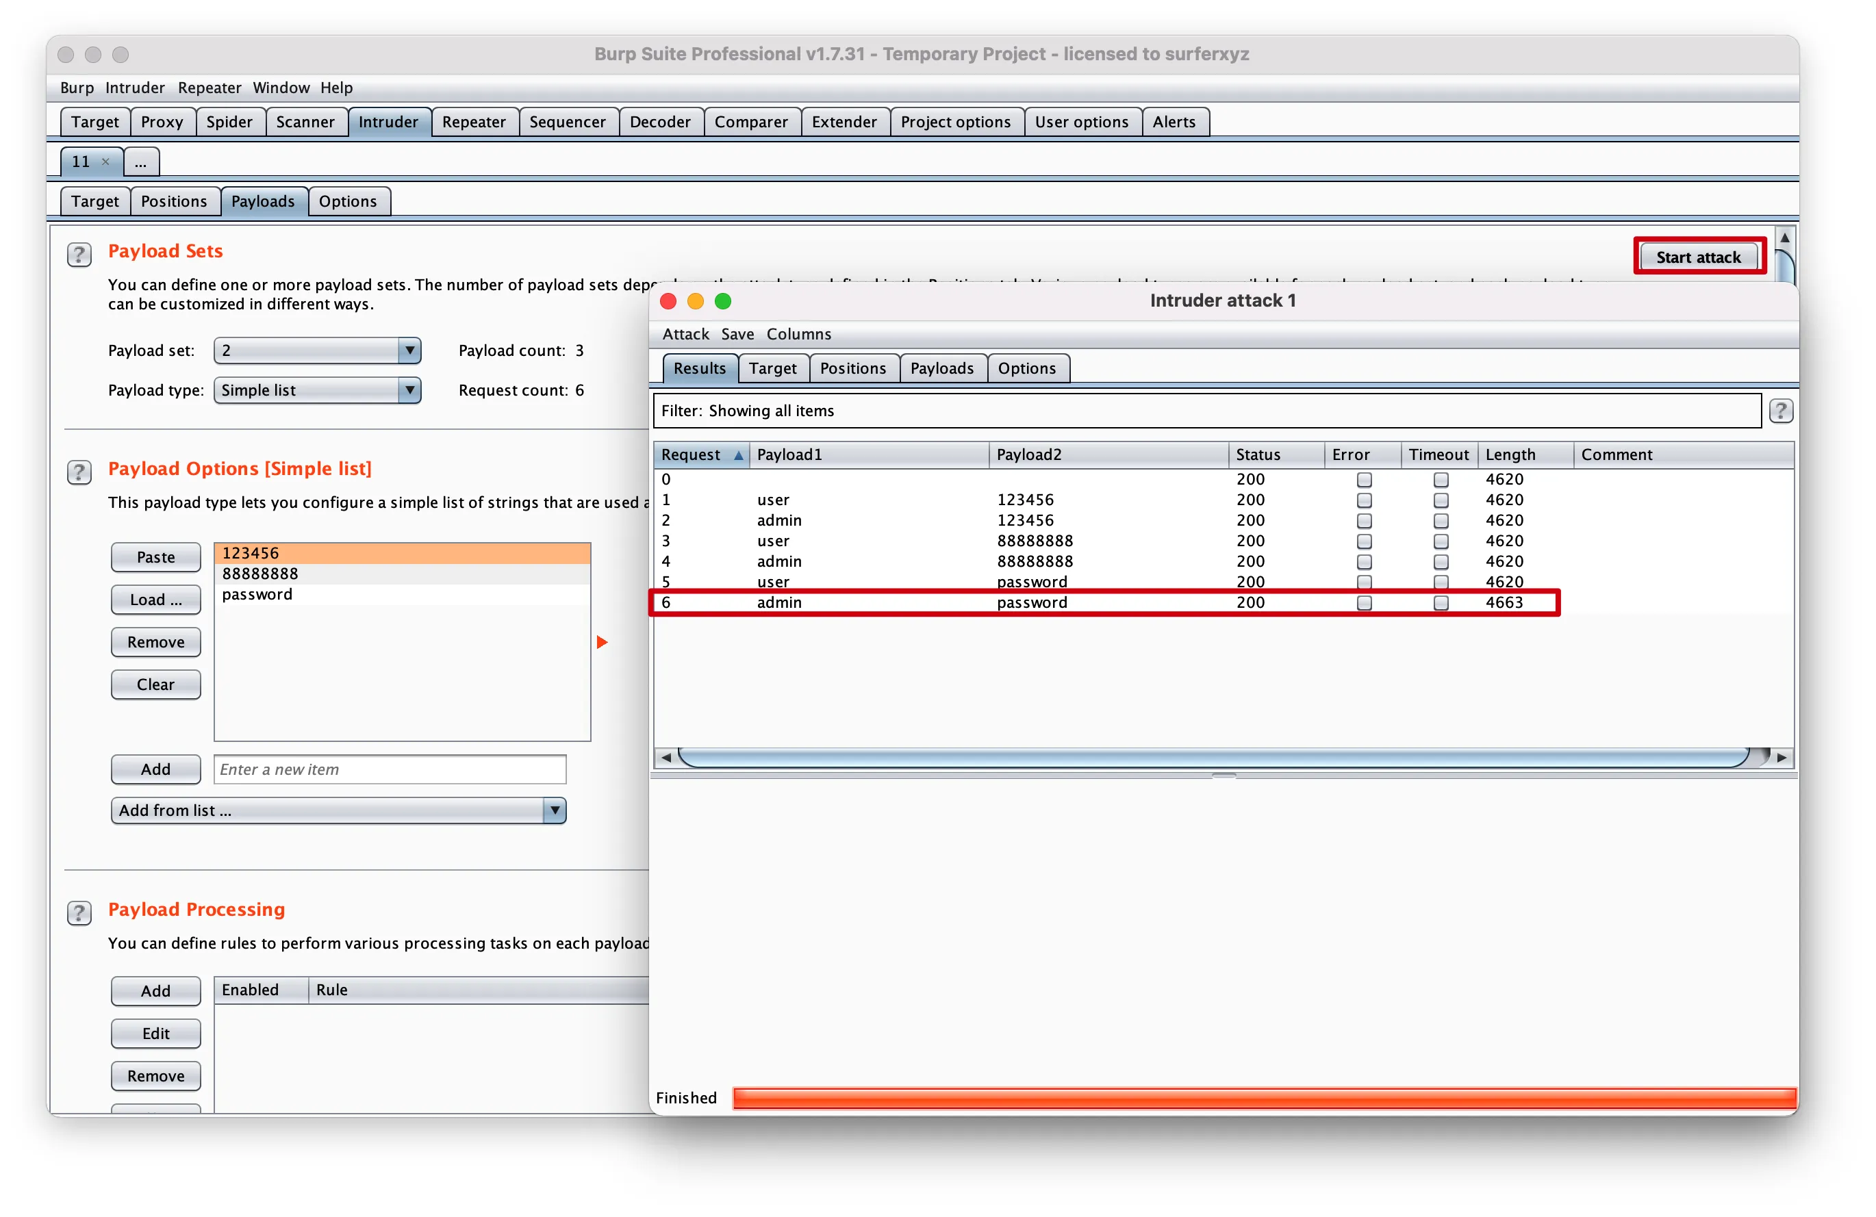Tick the Error checkbox for request 6

(1364, 603)
